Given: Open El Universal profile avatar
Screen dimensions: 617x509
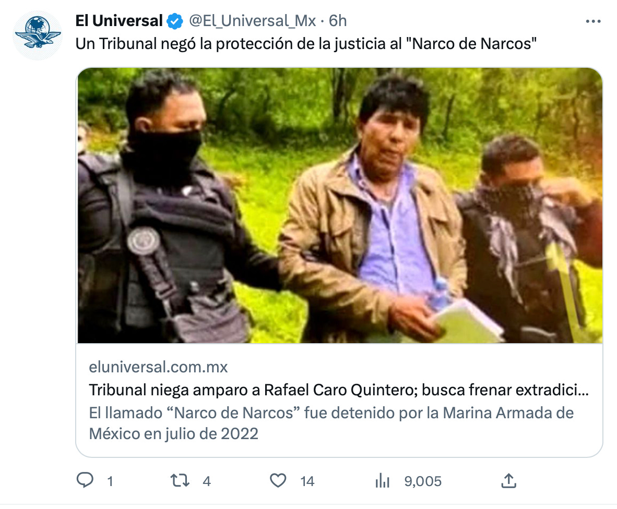Looking at the screenshot, I should coord(38,35).
